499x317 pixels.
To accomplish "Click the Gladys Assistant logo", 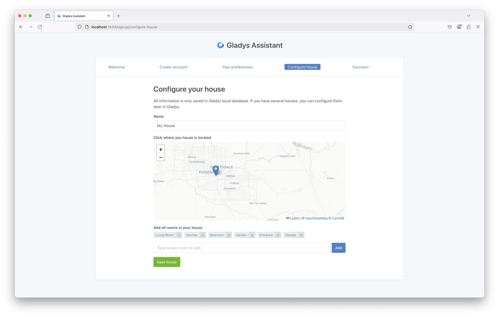I will [220, 45].
